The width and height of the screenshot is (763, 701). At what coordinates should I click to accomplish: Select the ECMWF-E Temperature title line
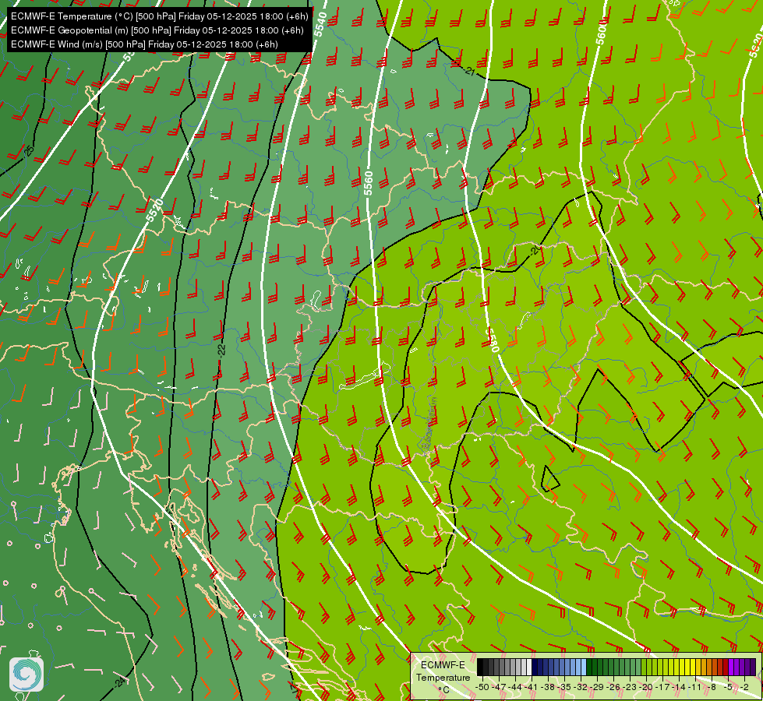(x=160, y=16)
